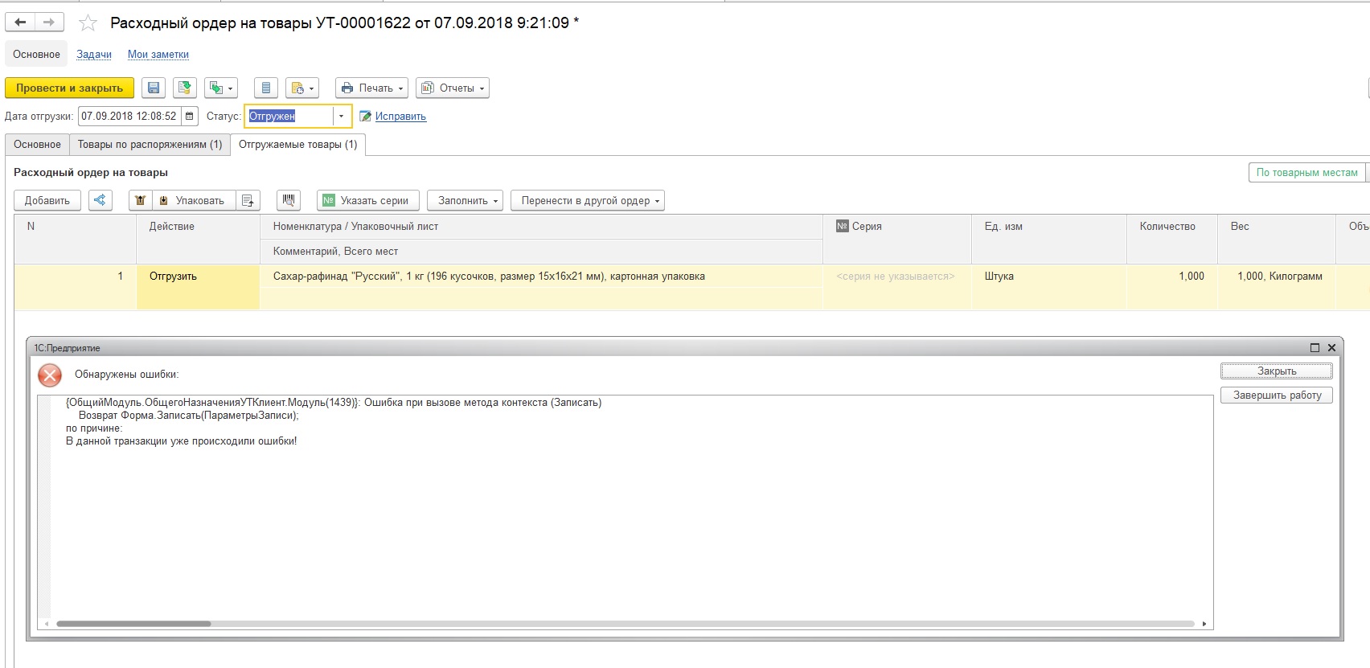Add document to favorites with star icon
The image size is (1370, 668).
[x=88, y=23]
